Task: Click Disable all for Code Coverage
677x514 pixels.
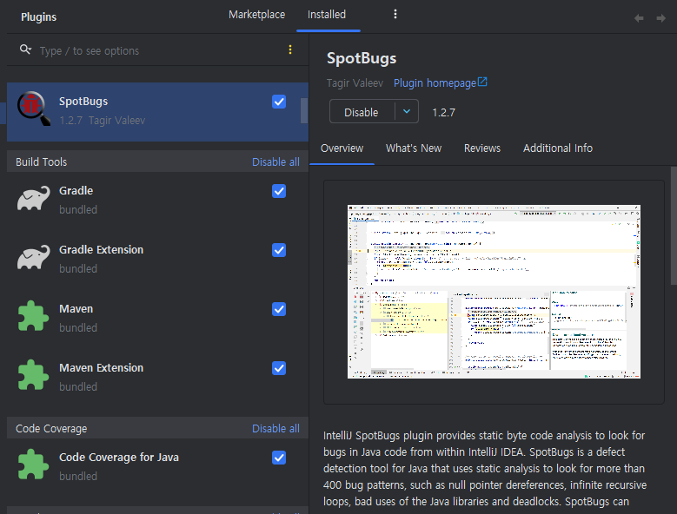Action: [275, 429]
